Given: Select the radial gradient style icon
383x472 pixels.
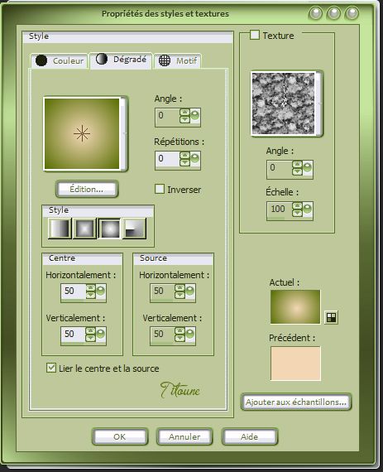Looking at the screenshot, I should coord(135,229).
